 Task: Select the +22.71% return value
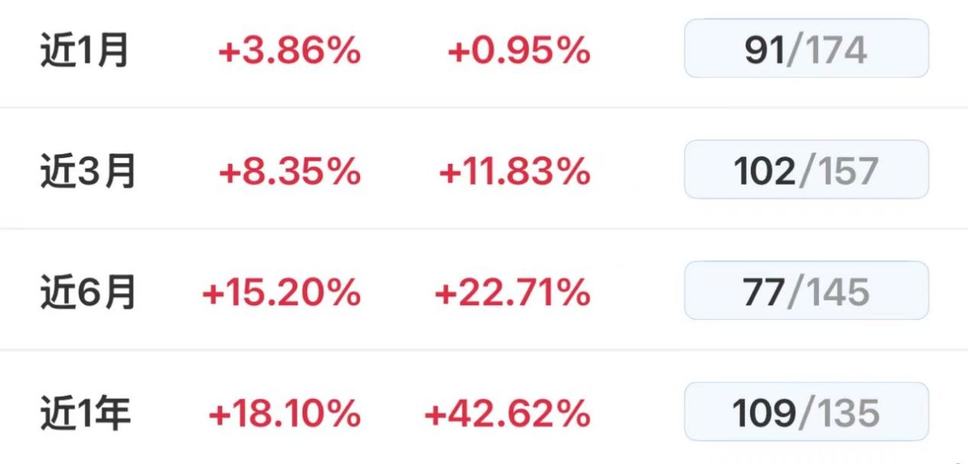pos(513,294)
